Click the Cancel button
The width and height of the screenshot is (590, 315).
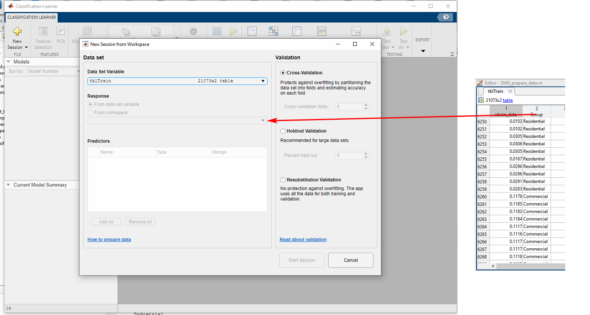350,260
